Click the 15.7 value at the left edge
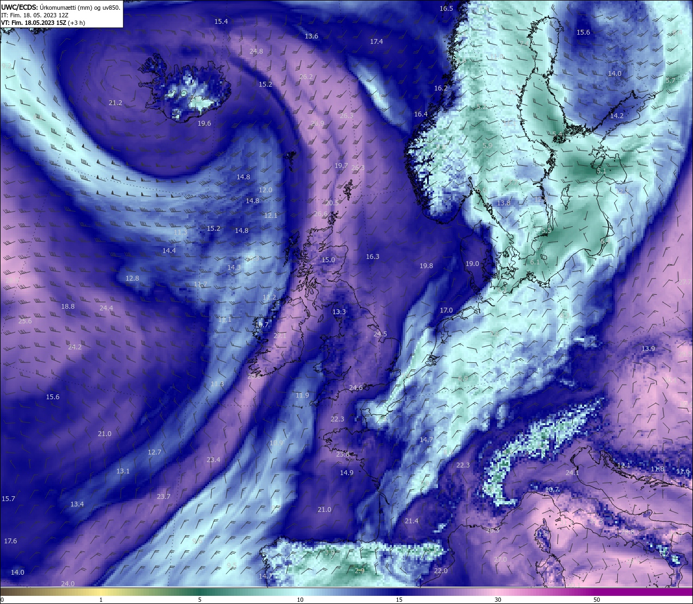Screen dimensions: 693x604 (x=8, y=499)
